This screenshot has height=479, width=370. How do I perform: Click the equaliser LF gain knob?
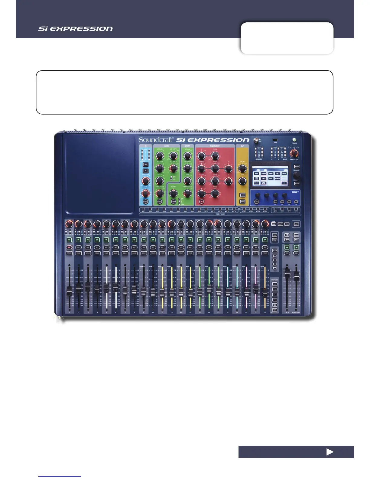pos(201,194)
